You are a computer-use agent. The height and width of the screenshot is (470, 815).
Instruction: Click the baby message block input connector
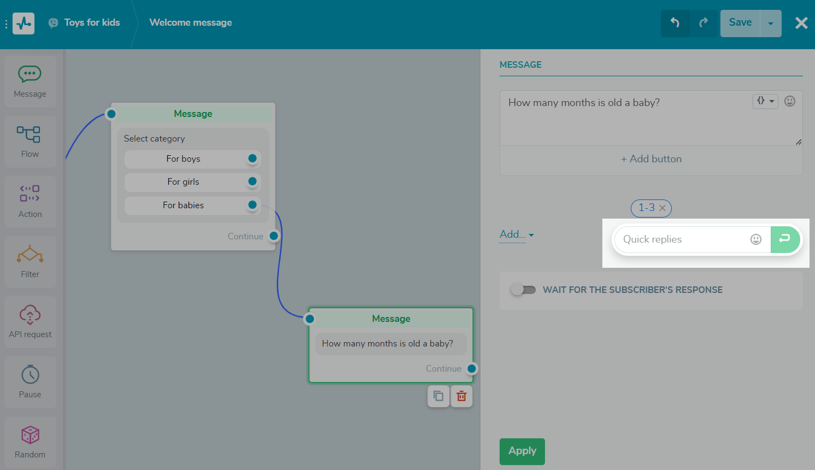(310, 319)
